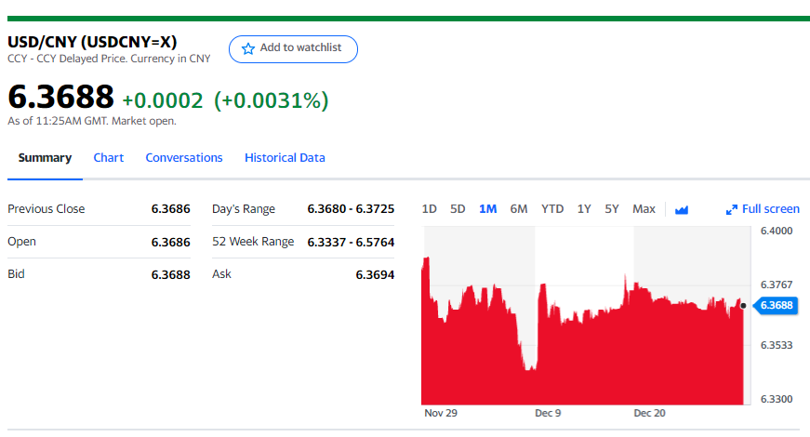
Task: Go to the Historical Data tab
Action: (285, 158)
